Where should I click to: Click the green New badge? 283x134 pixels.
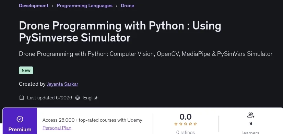tap(26, 70)
